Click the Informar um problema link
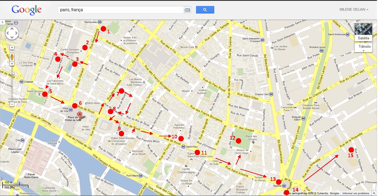Screen dimensions: 378x196 [356, 193]
